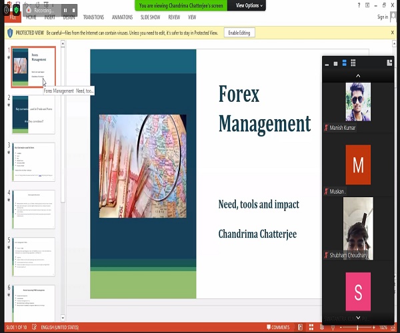
Task: Open the View Options dropdown
Action: (249, 5)
